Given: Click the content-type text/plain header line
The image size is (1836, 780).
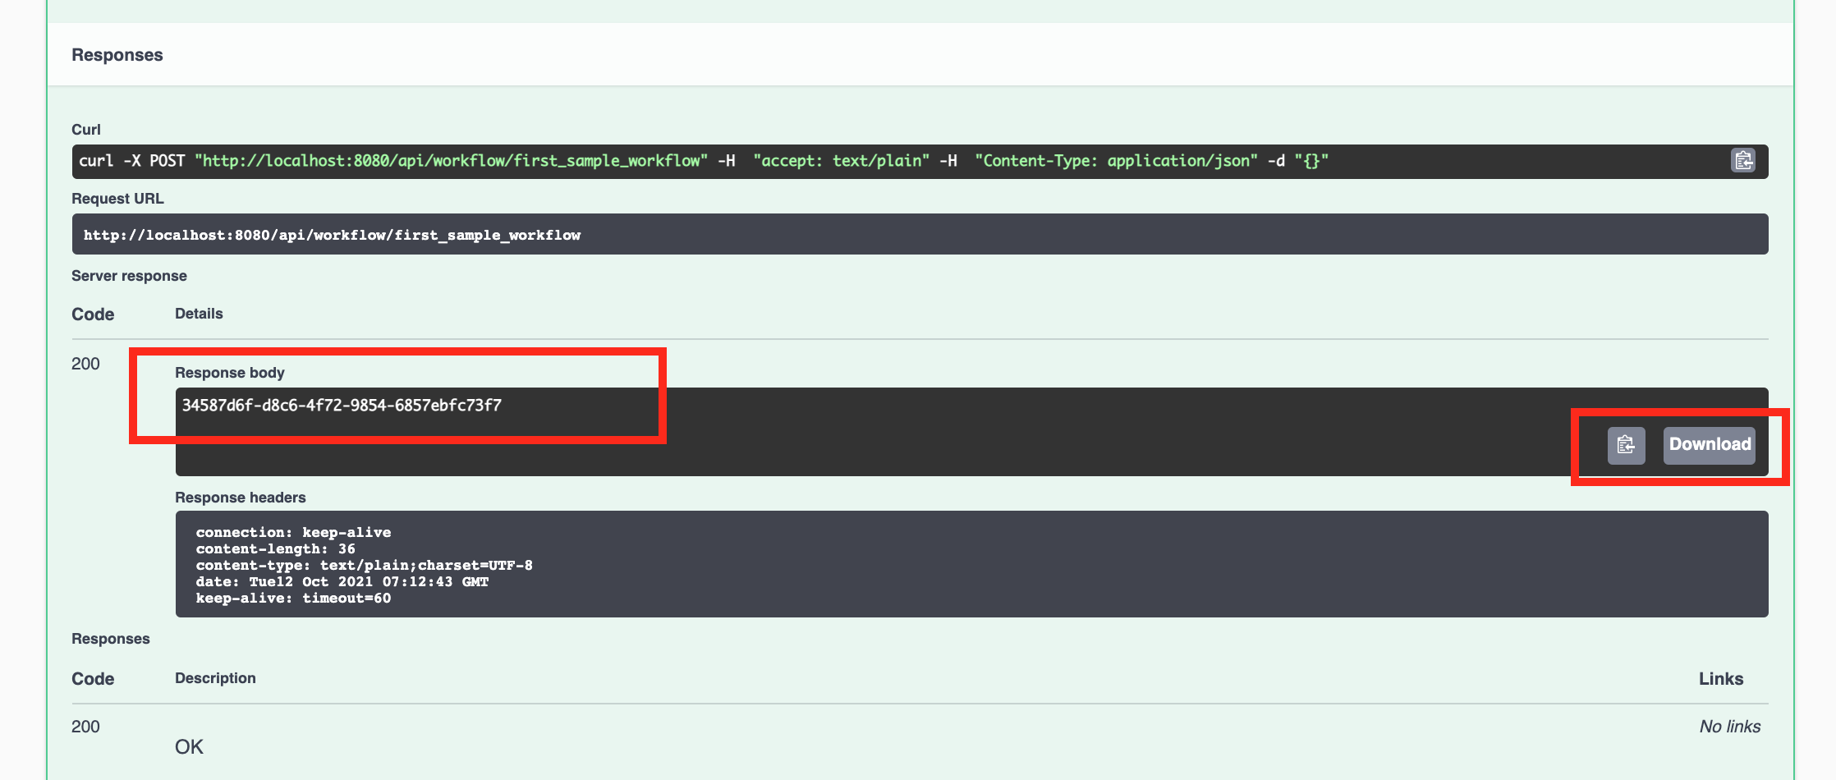Looking at the screenshot, I should (x=364, y=566).
